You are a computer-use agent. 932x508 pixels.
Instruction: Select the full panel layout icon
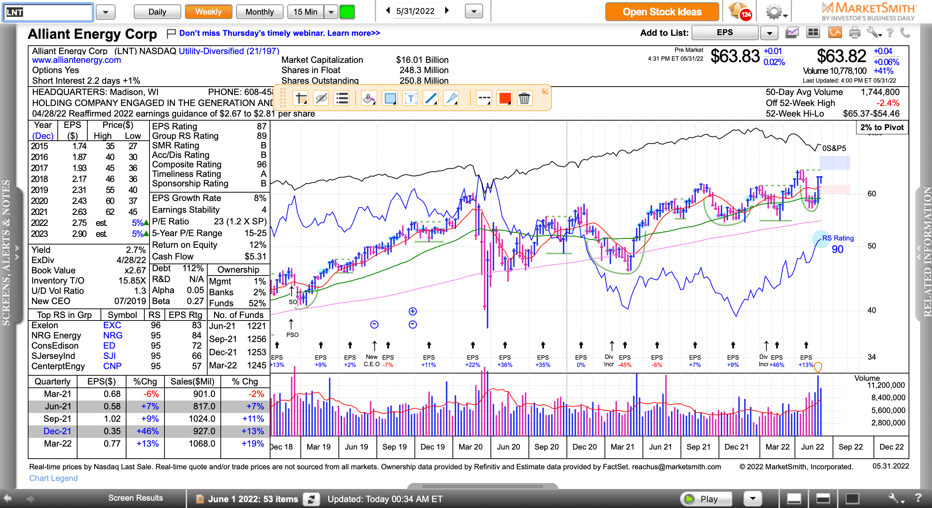point(852,498)
